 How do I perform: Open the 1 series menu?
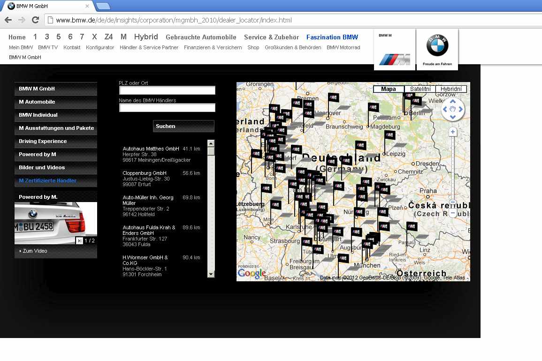click(x=35, y=37)
